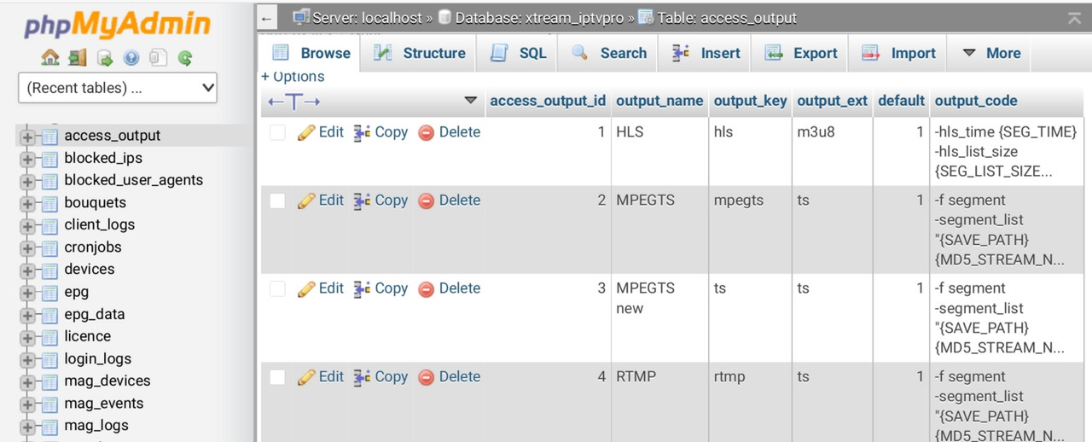Open the More tab dropdown
Screen dimensions: 1092x442
[x=991, y=53]
